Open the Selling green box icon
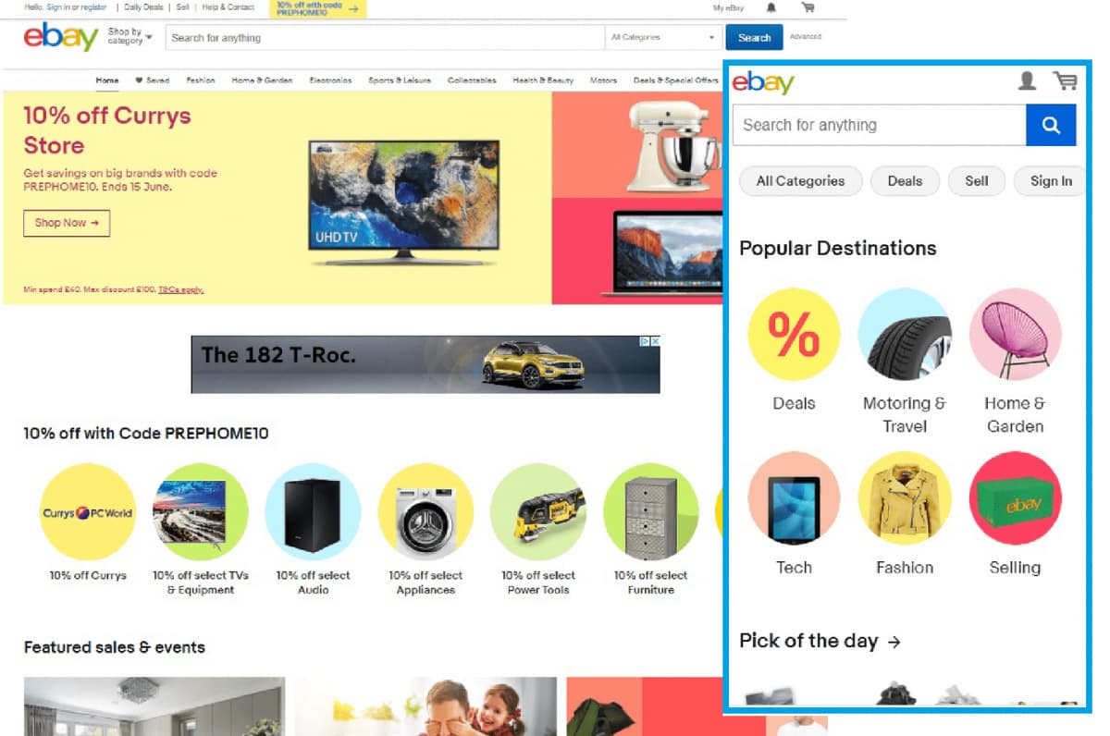 click(1016, 498)
